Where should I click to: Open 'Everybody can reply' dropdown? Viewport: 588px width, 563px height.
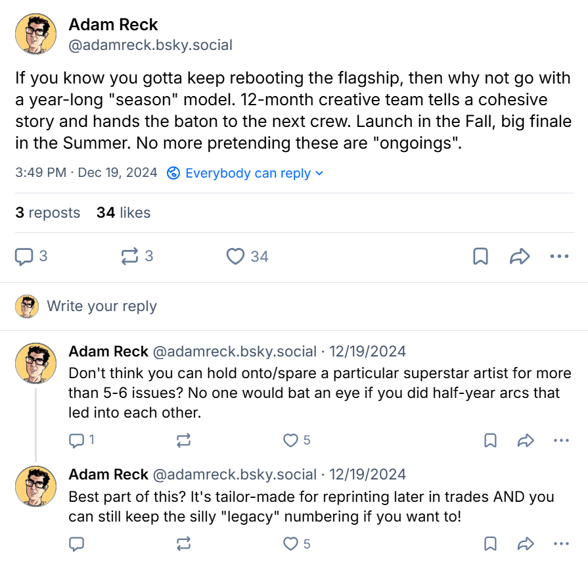pyautogui.click(x=246, y=173)
